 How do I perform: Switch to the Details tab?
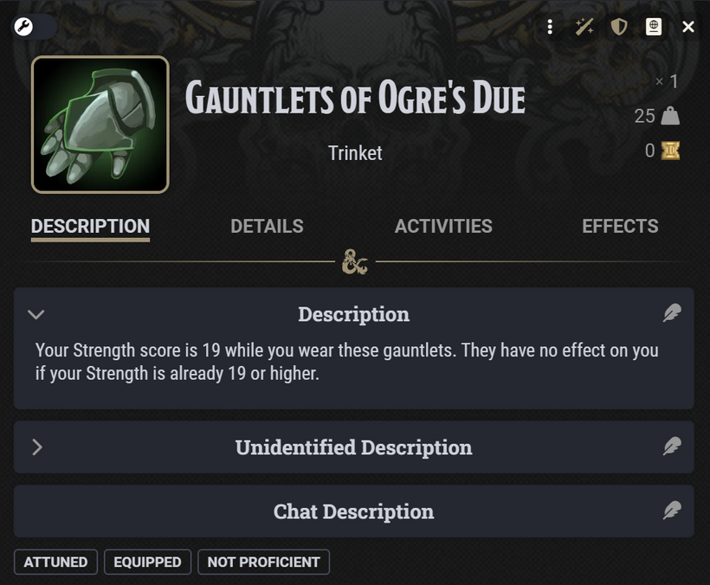267,227
